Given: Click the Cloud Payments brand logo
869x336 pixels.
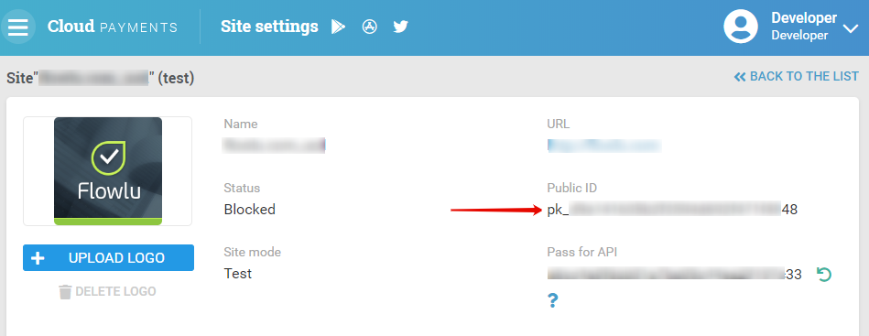Looking at the screenshot, I should point(113,27).
